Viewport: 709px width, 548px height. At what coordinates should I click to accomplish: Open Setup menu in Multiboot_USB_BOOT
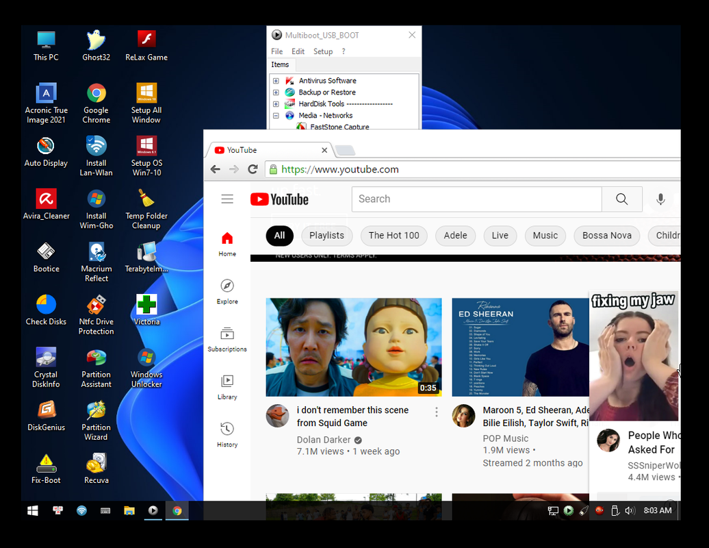pyautogui.click(x=323, y=51)
